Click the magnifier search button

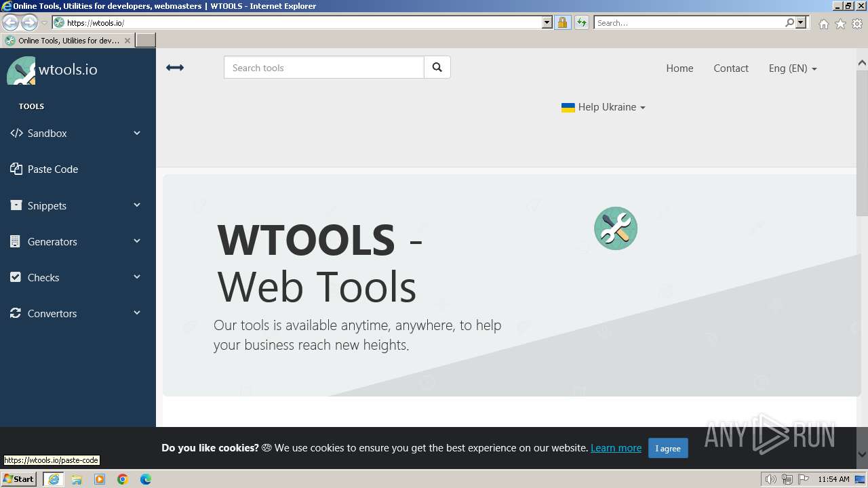(437, 68)
